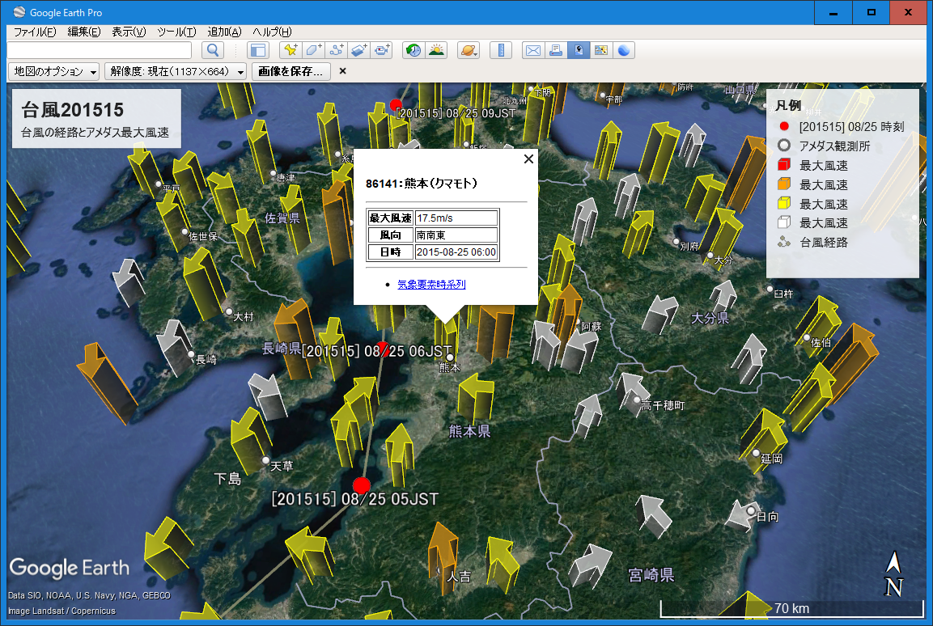Screen dimensions: 933x626
Task: Click the Record a Tour camera icon
Action: point(381,50)
